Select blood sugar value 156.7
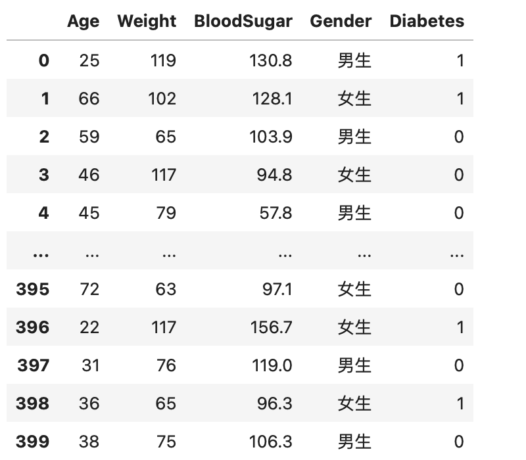 tap(271, 327)
